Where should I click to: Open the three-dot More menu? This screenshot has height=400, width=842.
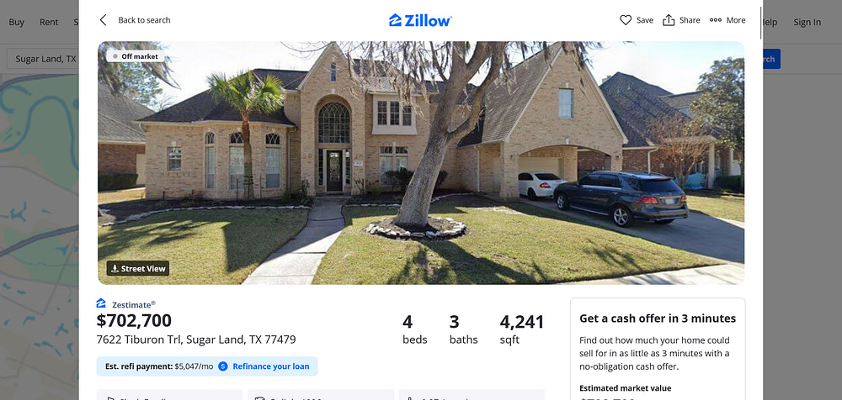[x=727, y=20]
